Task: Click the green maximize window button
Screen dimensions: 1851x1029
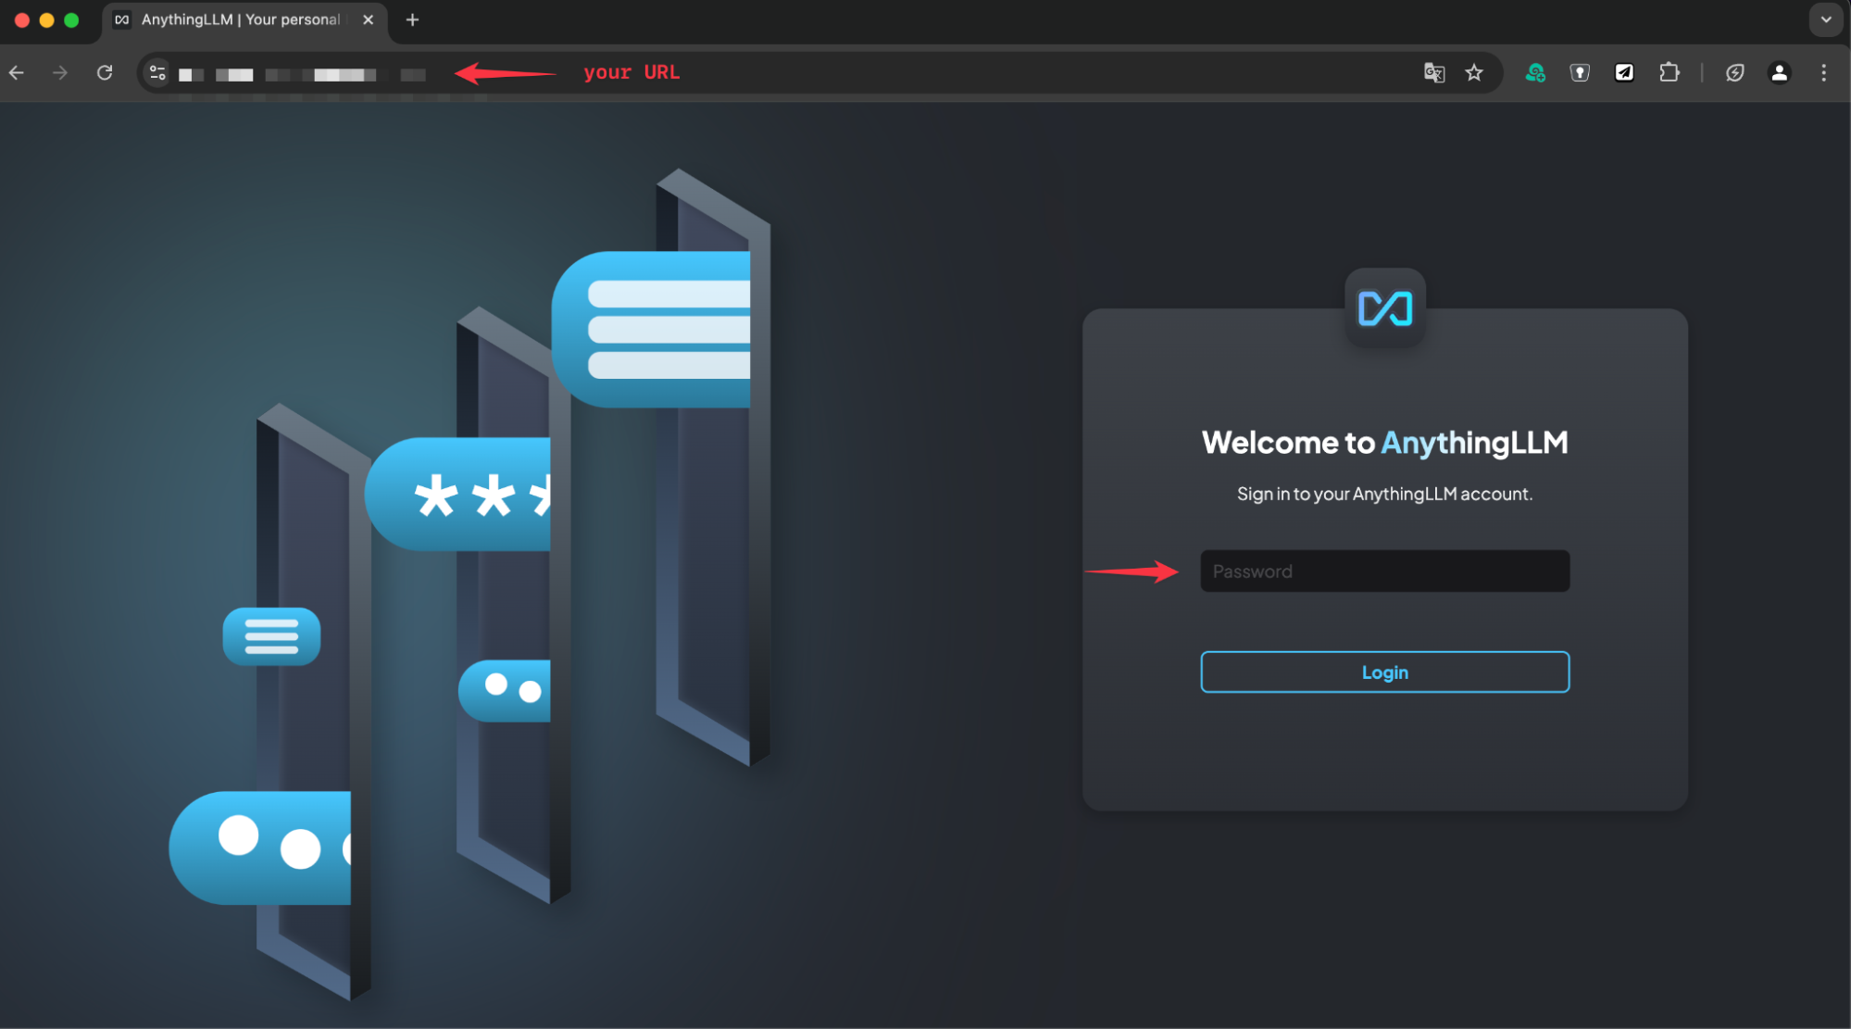Action: [x=71, y=19]
